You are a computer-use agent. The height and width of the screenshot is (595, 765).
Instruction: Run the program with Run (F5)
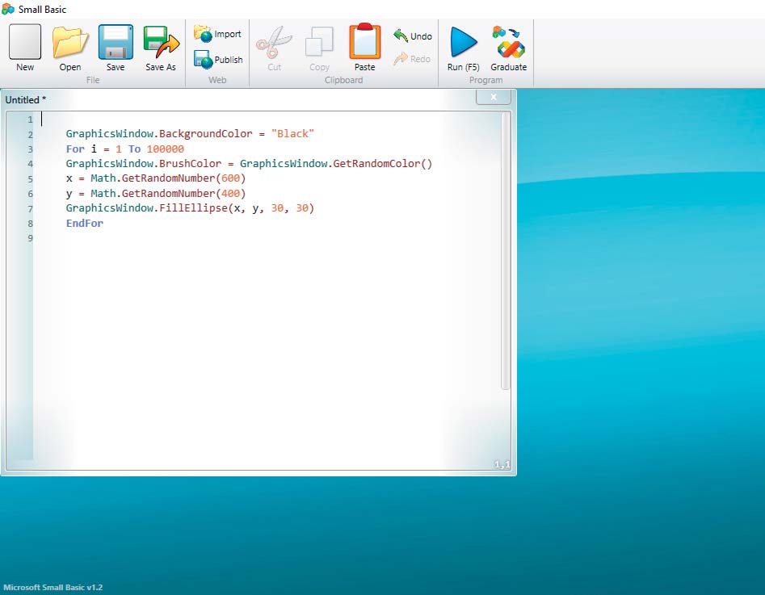464,48
